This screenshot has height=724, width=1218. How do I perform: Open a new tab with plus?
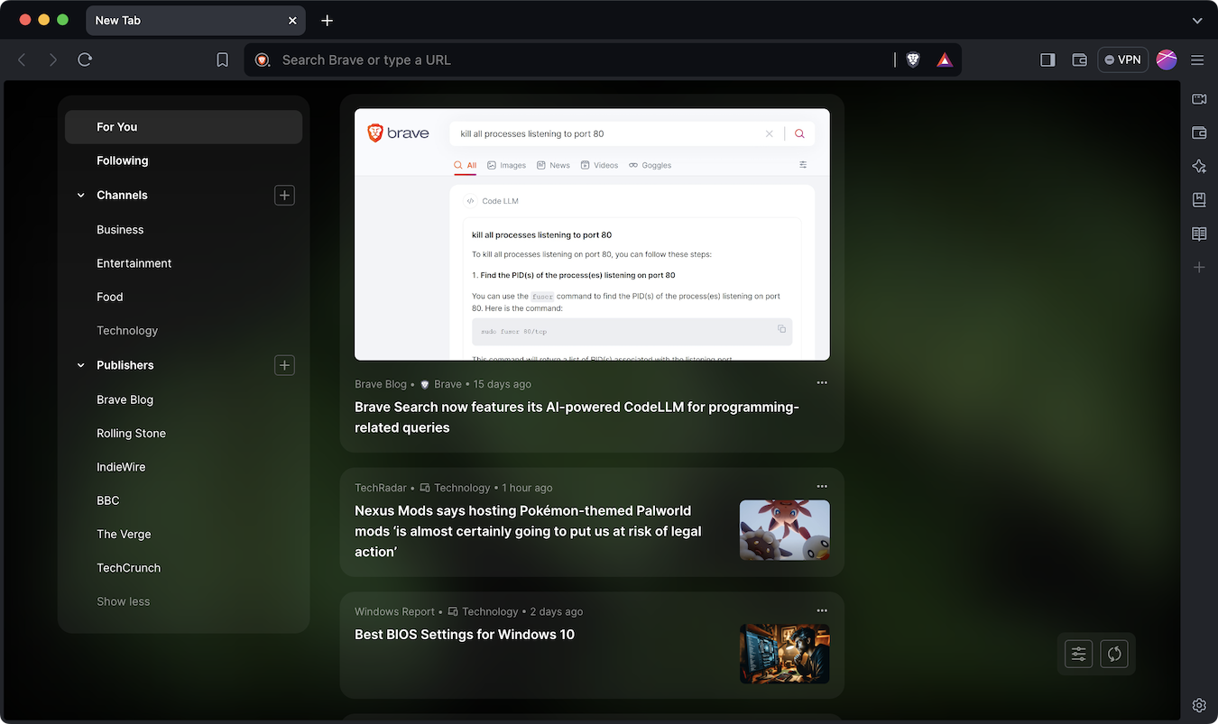(x=327, y=20)
